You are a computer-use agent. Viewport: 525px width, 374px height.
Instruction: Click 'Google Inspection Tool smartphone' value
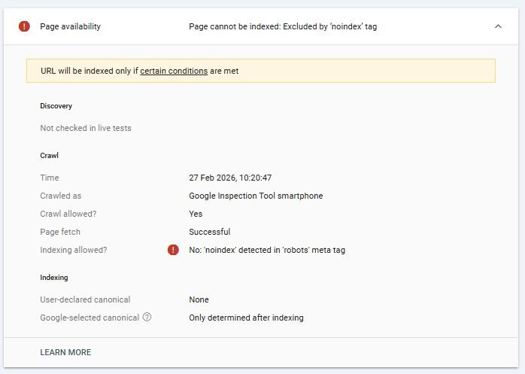(256, 196)
